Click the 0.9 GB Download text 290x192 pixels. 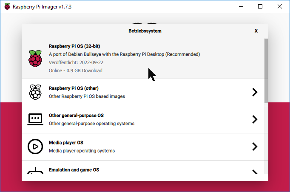tap(76, 71)
